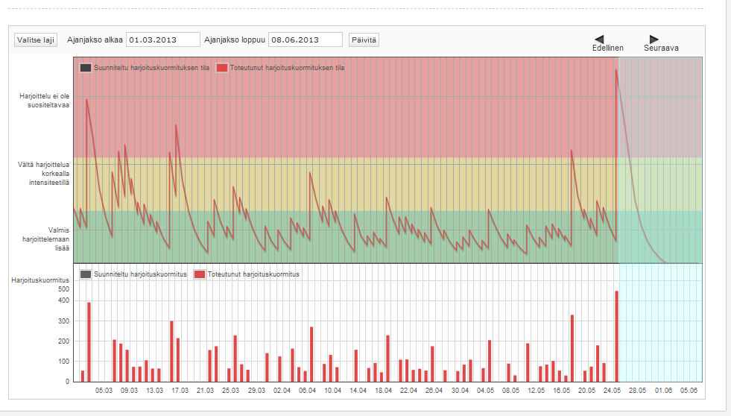Click the right arrow icon above Seuraava
Screen dimensions: 731x416
(x=654, y=39)
